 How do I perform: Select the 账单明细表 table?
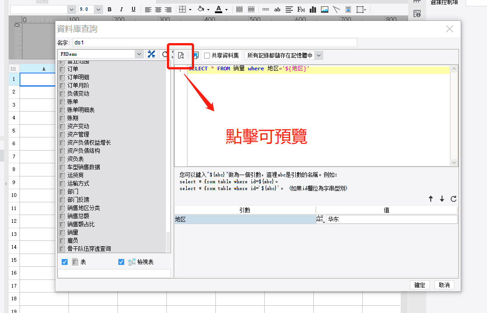81,110
